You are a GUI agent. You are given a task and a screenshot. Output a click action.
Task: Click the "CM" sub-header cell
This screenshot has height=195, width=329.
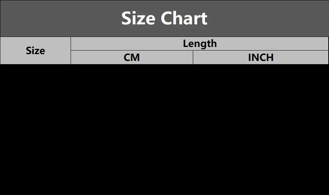pos(132,57)
